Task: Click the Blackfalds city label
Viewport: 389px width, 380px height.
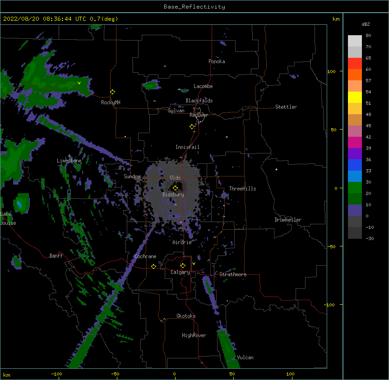Action: click(199, 101)
